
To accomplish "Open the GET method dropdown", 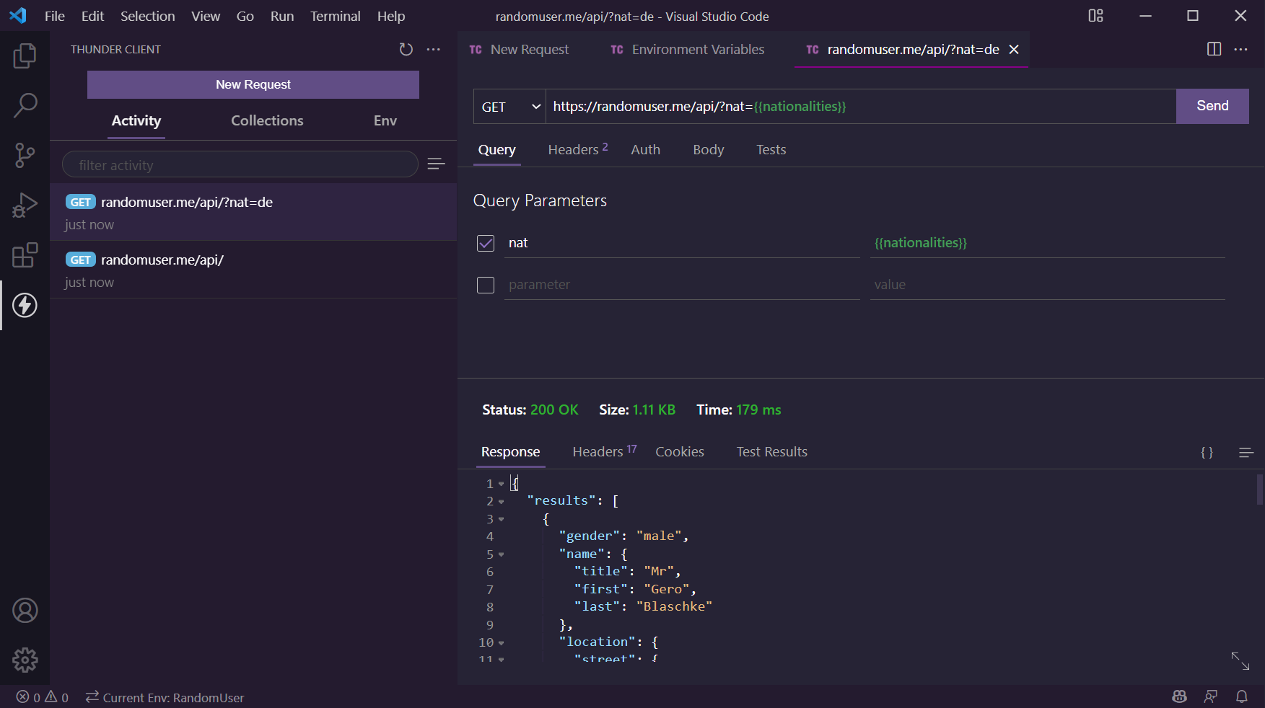I will tap(509, 107).
